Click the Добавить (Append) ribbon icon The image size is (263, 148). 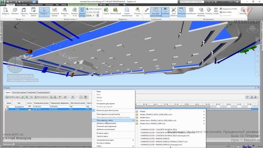tap(5, 12)
